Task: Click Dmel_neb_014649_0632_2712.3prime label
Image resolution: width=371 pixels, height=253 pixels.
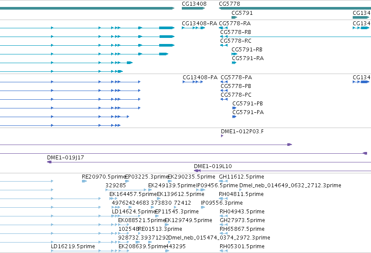Action: 290,186
